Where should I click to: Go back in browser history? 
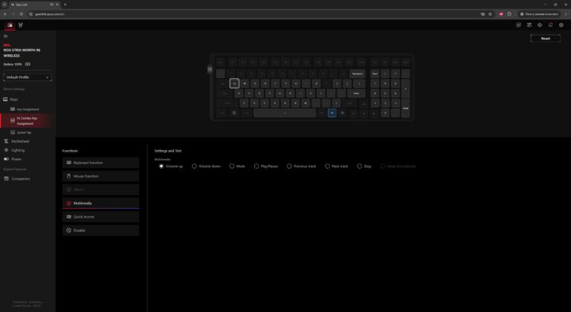(4, 14)
